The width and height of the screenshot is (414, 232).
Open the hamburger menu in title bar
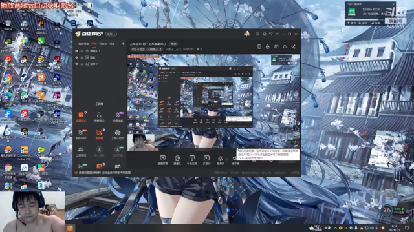(277, 34)
